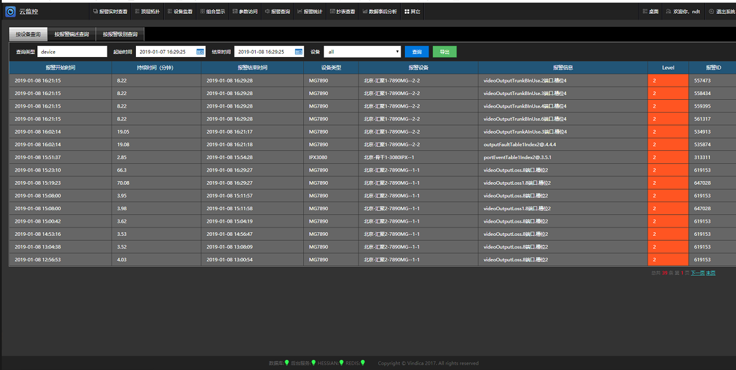Open the end time calendar picker icon
The width and height of the screenshot is (736, 370).
tap(299, 52)
